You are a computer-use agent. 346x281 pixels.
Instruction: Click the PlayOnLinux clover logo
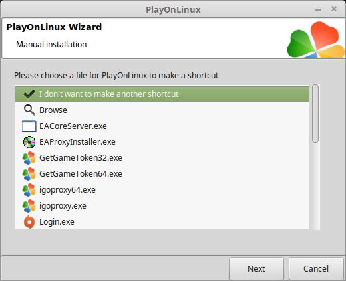click(316, 39)
